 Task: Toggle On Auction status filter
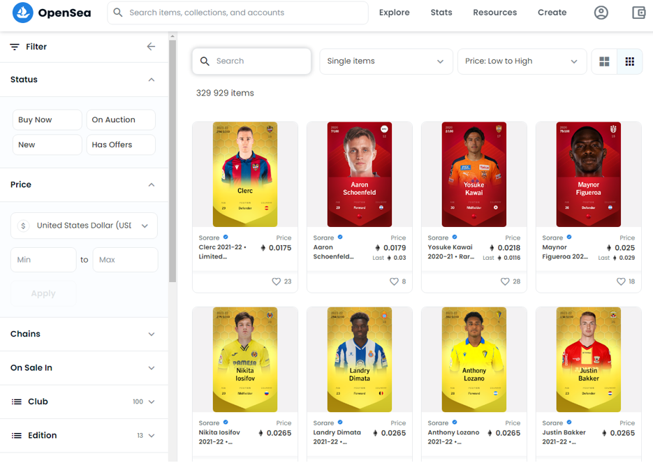121,120
